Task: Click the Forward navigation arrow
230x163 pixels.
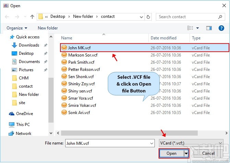Action: tap(17, 17)
